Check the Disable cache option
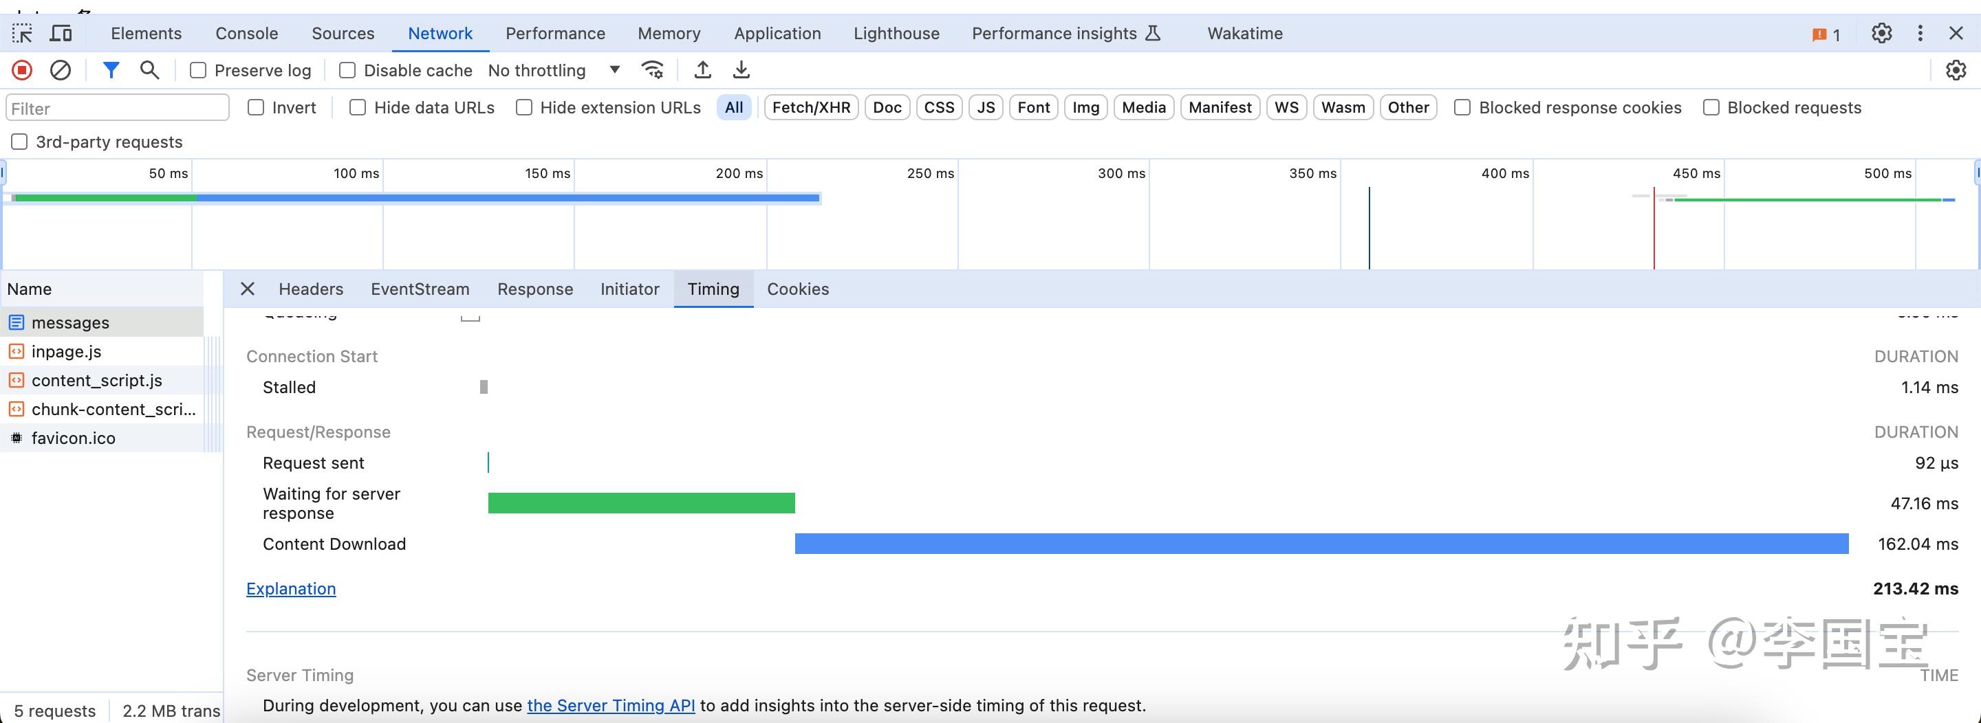 tap(347, 71)
